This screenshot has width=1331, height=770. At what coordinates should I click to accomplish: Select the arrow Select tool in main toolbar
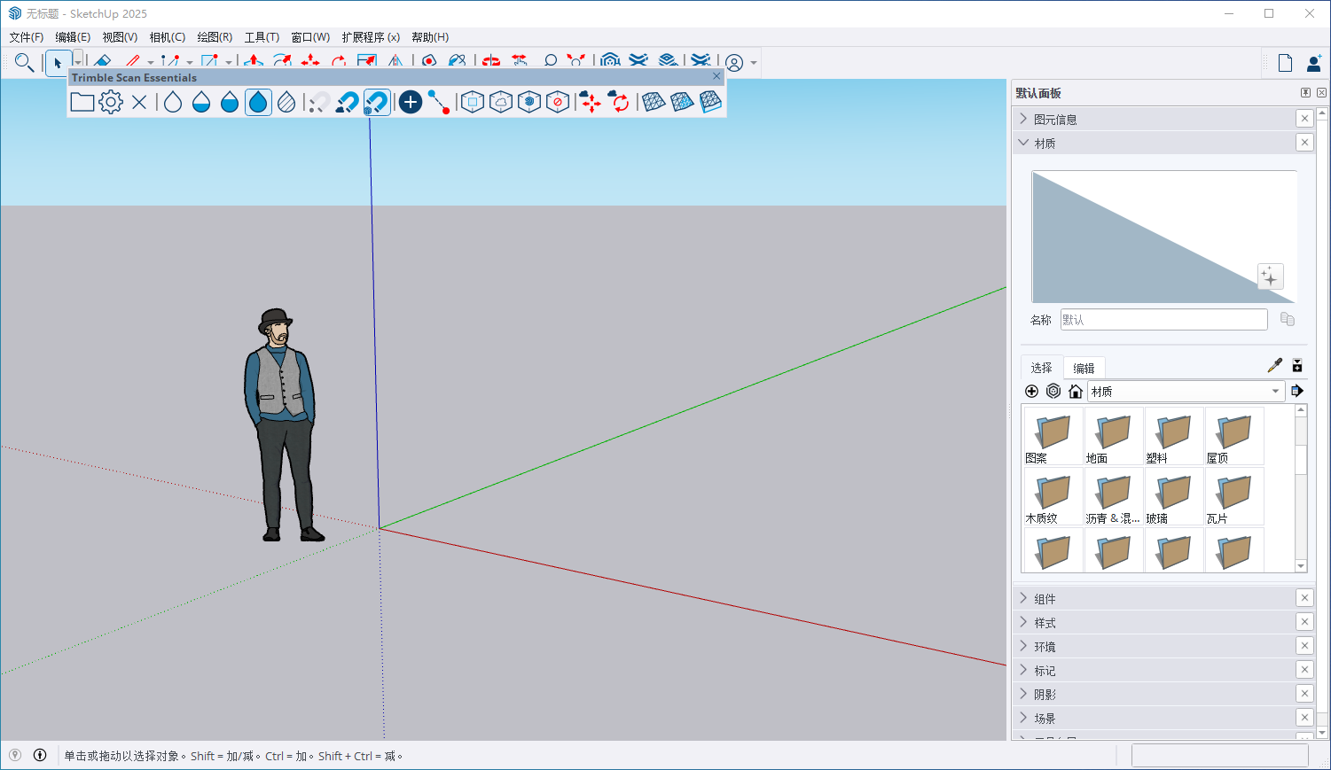[58, 63]
